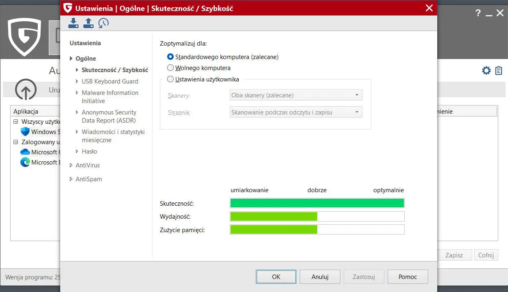
Task: Click the help question mark icon
Action: coord(478,13)
